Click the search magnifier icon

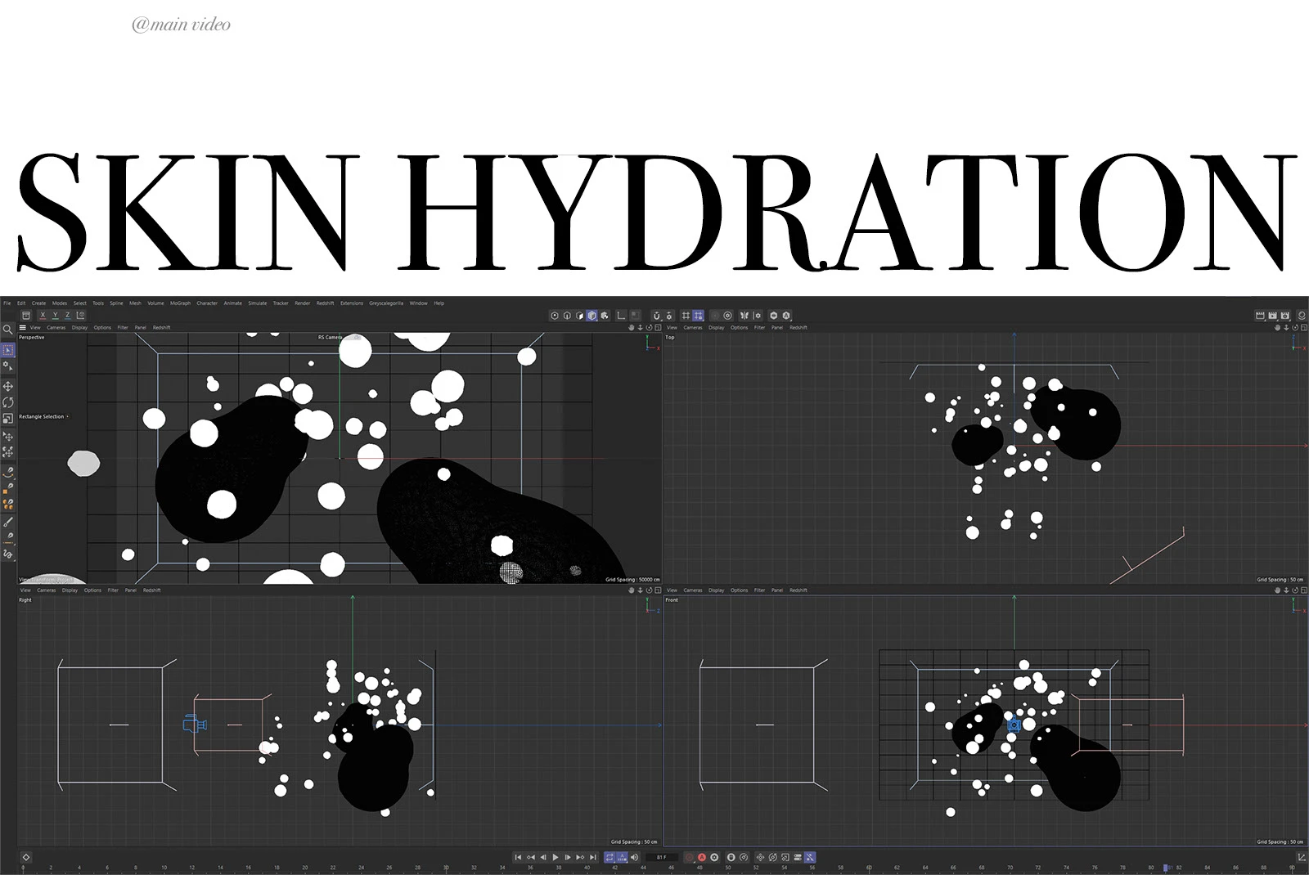(7, 330)
